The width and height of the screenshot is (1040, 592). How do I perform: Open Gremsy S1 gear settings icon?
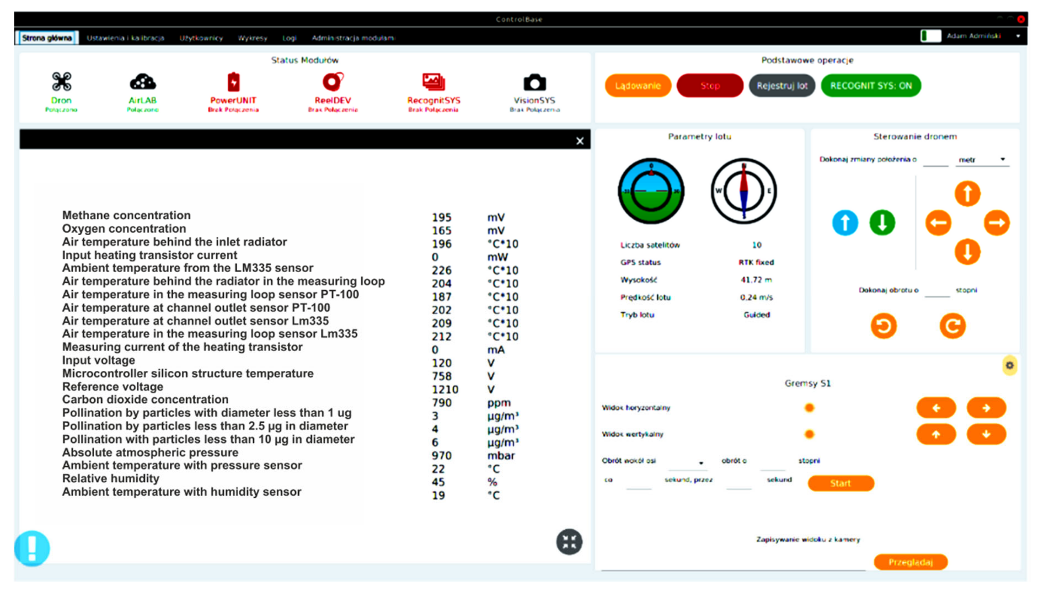tap(1010, 365)
